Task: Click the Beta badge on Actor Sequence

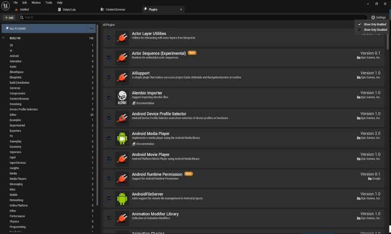Action: 192,53
